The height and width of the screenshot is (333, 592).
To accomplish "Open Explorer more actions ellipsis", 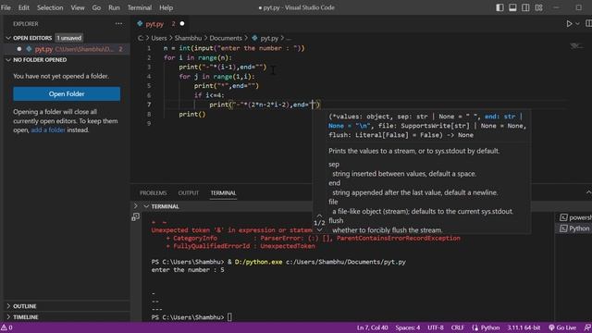I will point(118,24).
